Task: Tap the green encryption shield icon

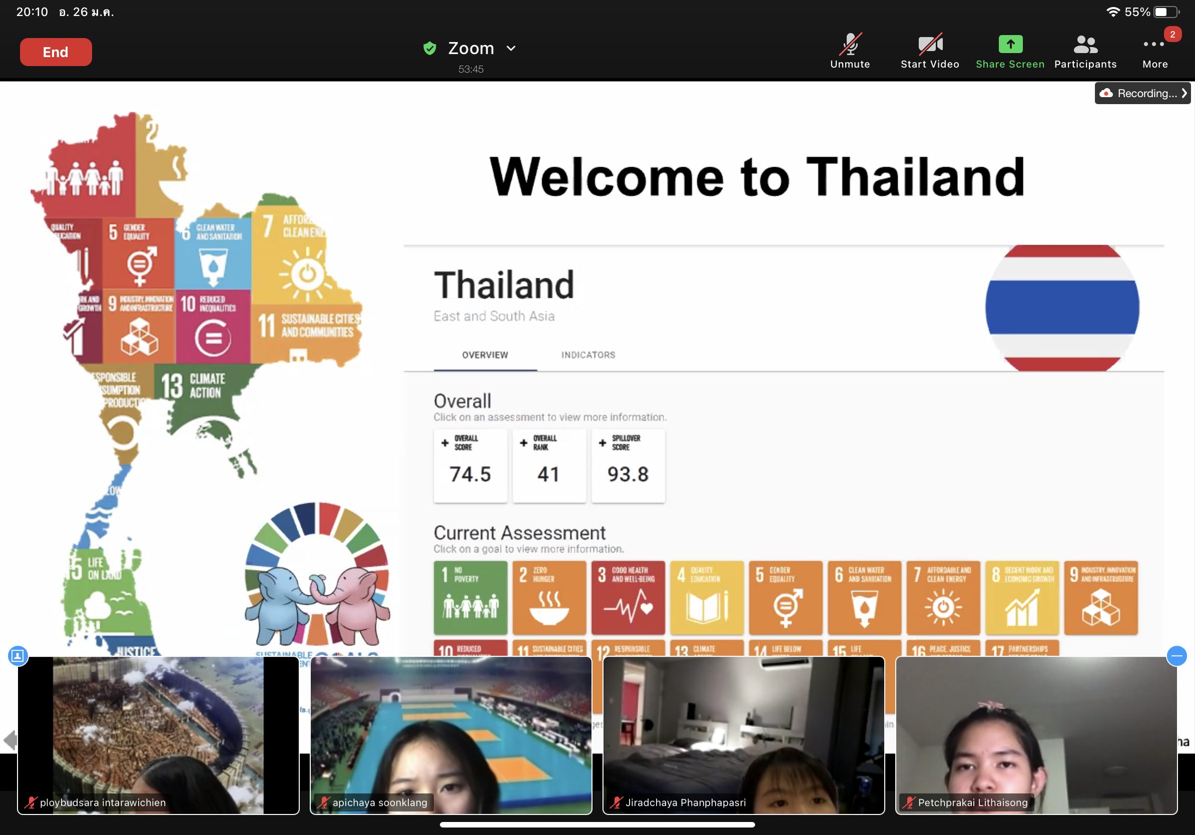Action: tap(429, 49)
